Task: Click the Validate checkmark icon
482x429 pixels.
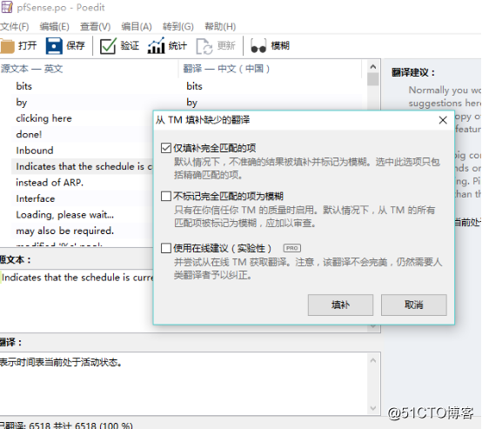Action: pyautogui.click(x=108, y=46)
